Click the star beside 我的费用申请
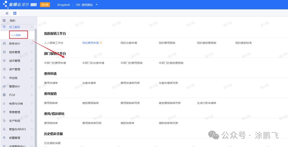 pos(101,43)
